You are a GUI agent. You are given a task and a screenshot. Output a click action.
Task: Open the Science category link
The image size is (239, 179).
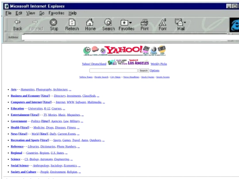[15, 159]
